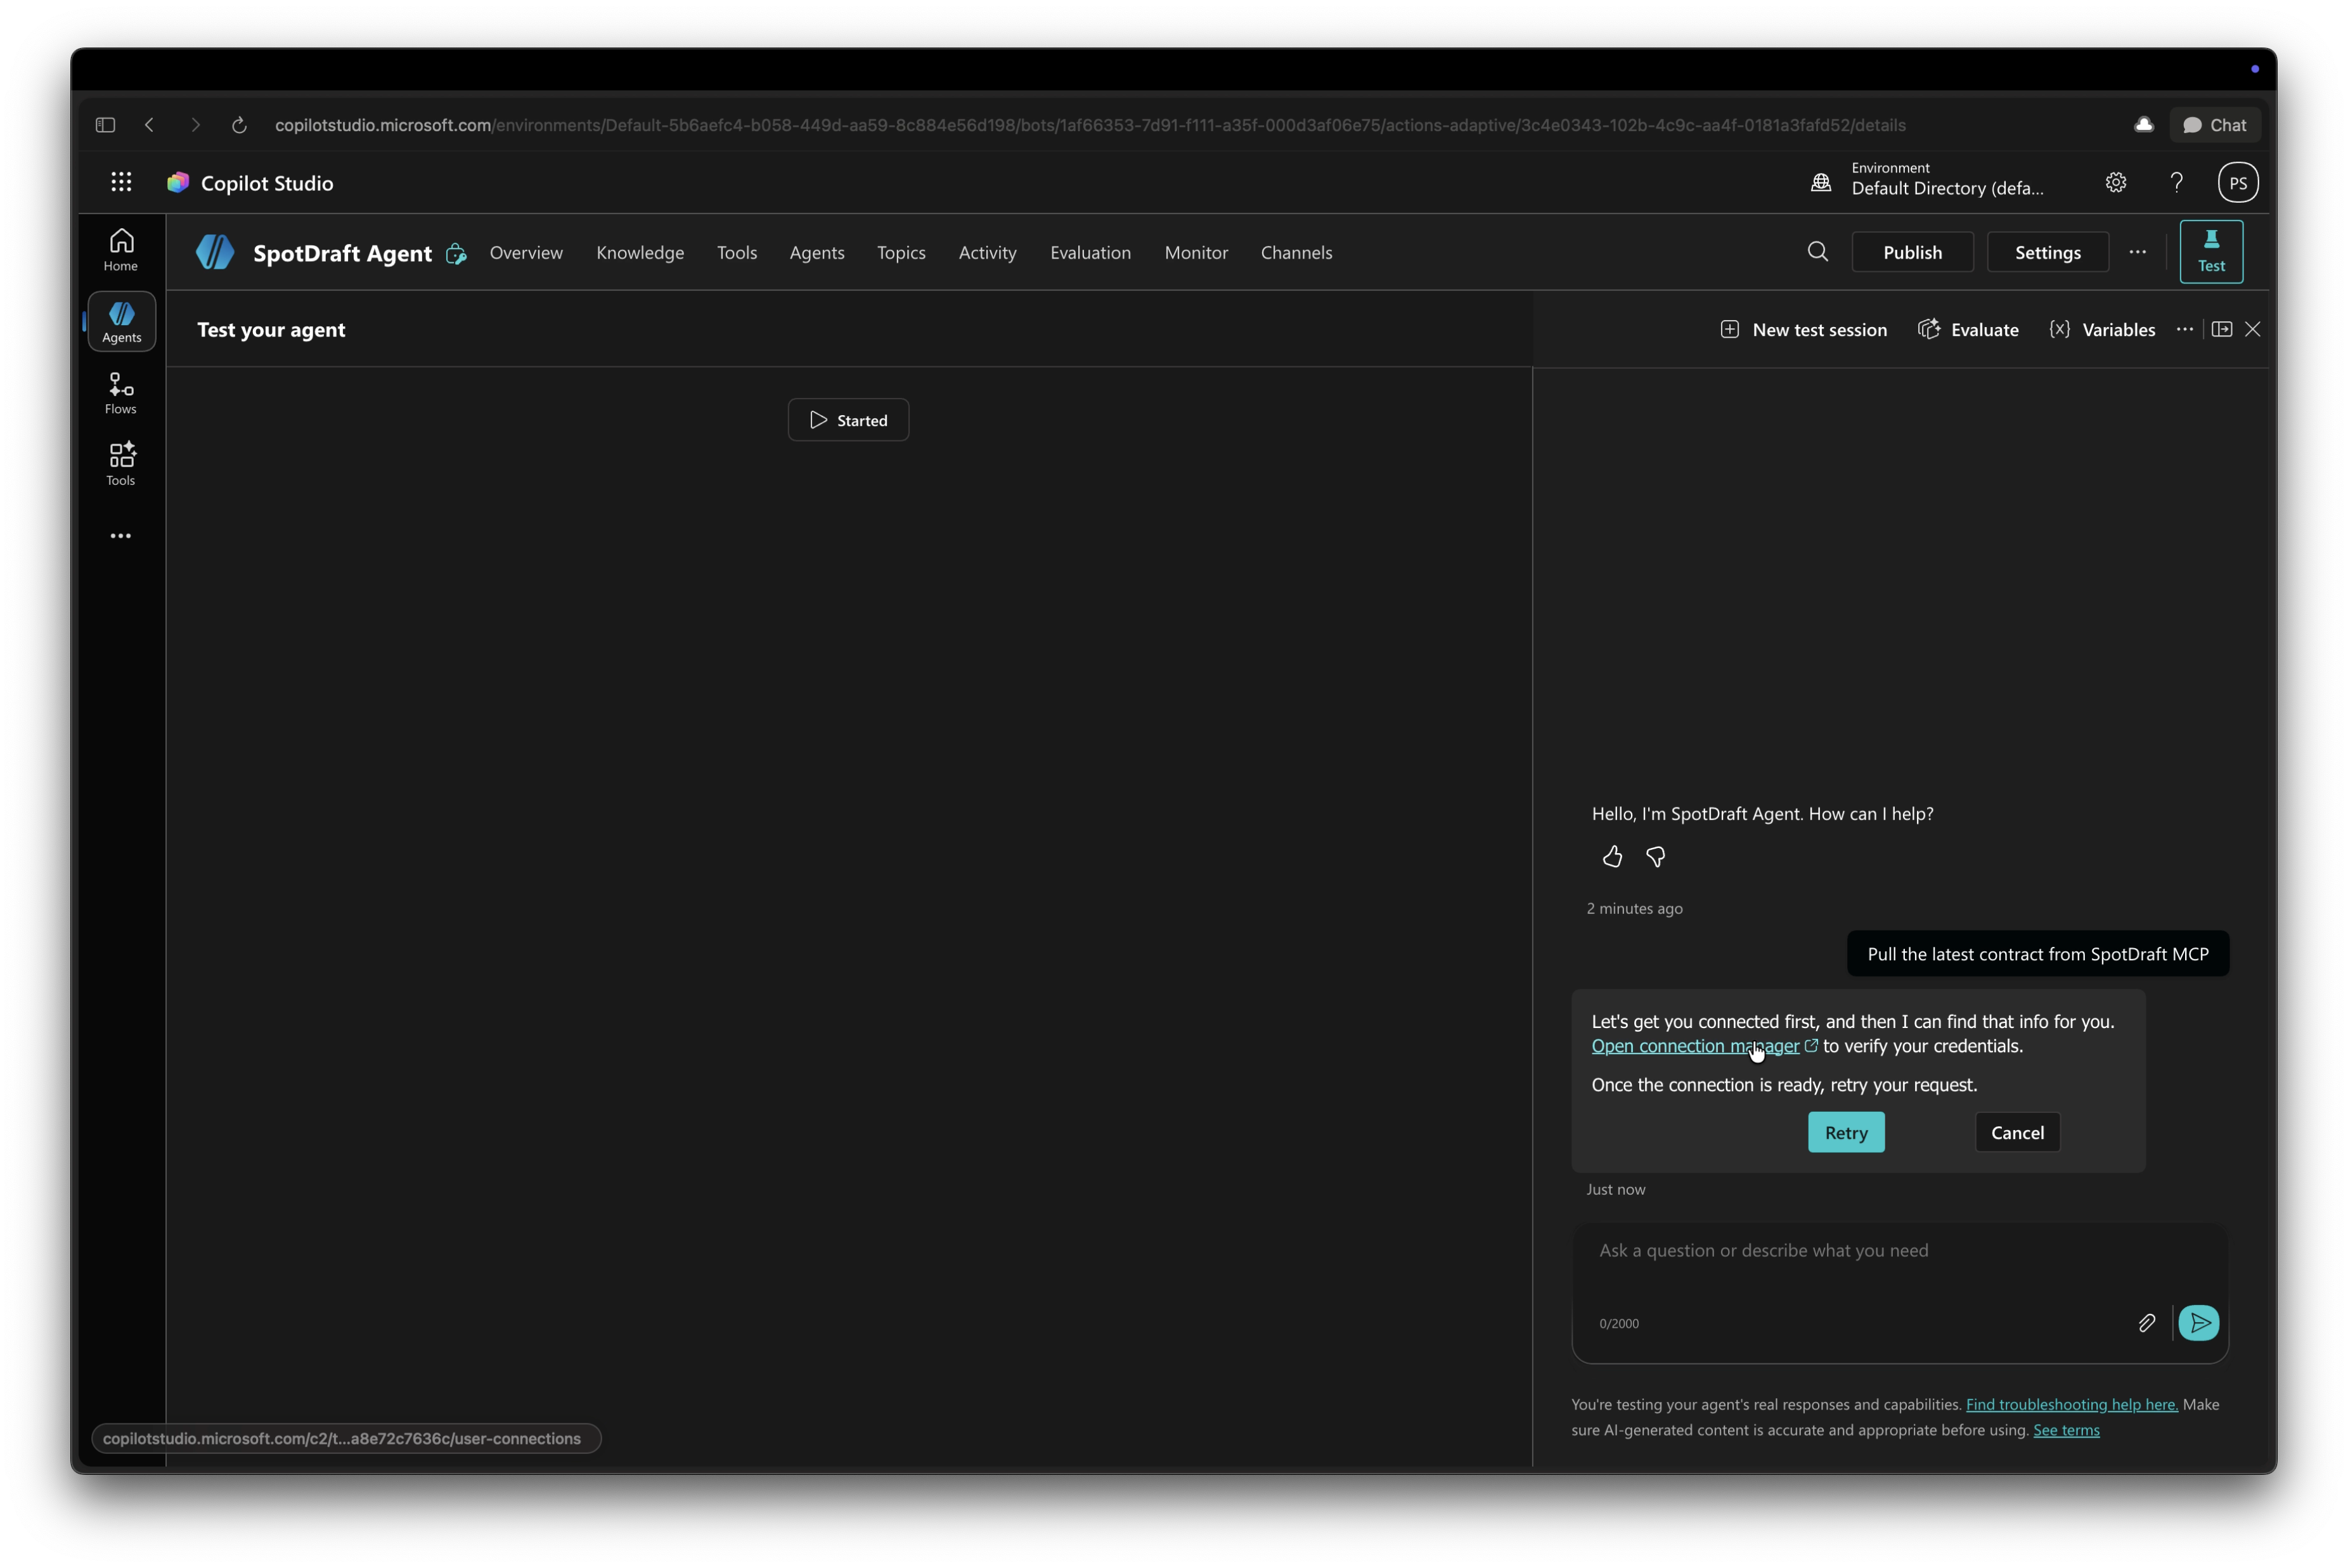The height and width of the screenshot is (1568, 2348).
Task: Click the agent status icon beside SpotDraft Agent
Action: coord(456,254)
